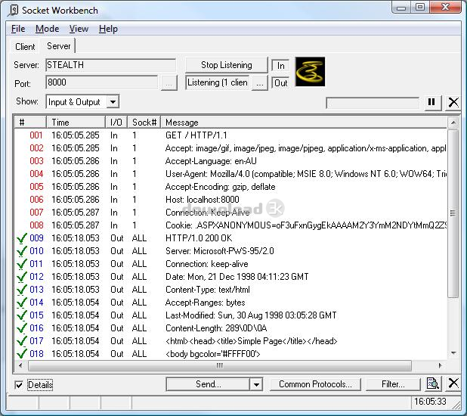467x416 pixels.
Task: Click the pause button icon
Action: coord(431,102)
